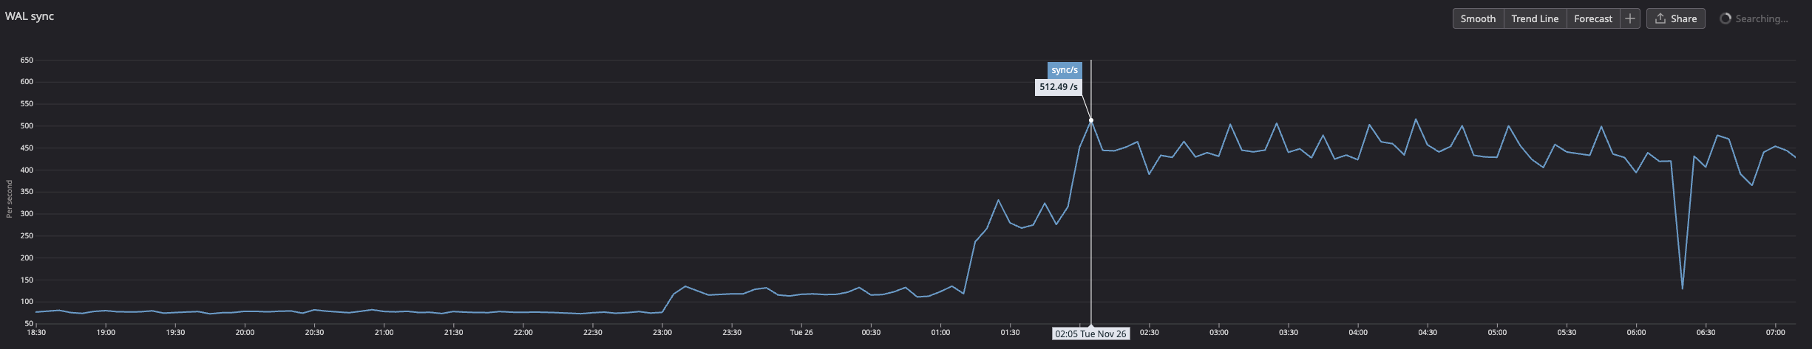This screenshot has width=1812, height=349.
Task: Click the plus icon beside Forecast
Action: point(1629,18)
